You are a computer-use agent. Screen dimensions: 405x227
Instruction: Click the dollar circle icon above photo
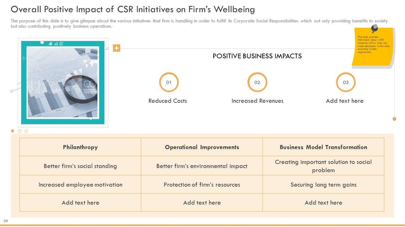(61, 44)
